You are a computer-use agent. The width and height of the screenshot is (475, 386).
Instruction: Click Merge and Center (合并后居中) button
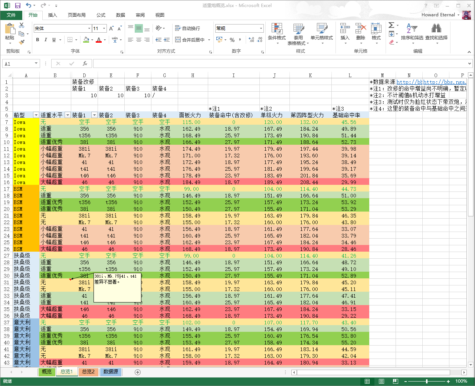(x=190, y=40)
